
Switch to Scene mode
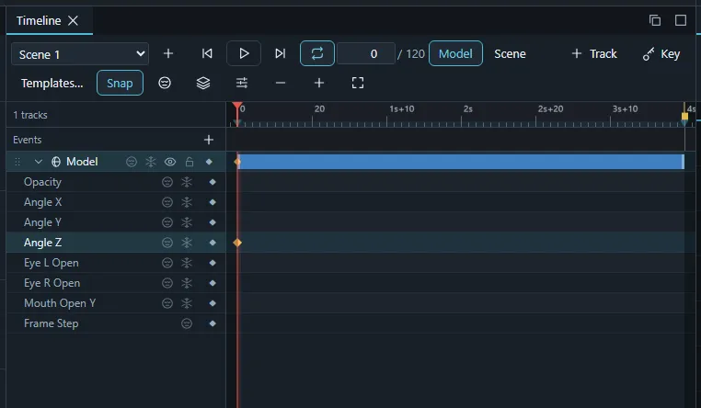(x=510, y=53)
